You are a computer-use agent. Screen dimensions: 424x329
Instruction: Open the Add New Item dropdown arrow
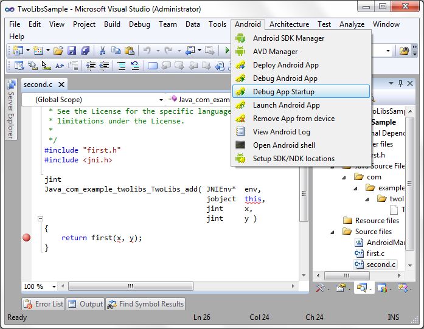(48, 50)
